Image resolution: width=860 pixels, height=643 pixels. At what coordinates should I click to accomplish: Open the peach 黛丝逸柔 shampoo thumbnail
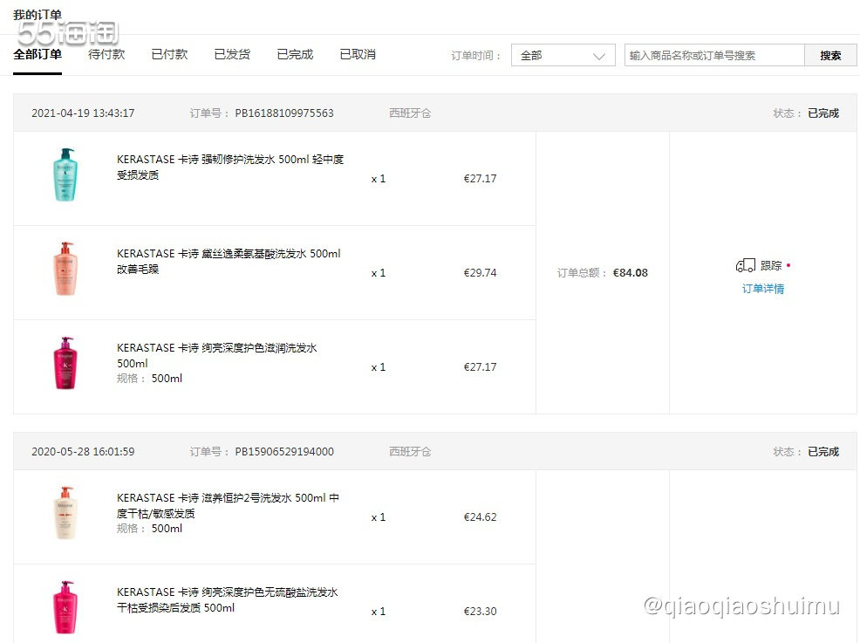(65, 270)
